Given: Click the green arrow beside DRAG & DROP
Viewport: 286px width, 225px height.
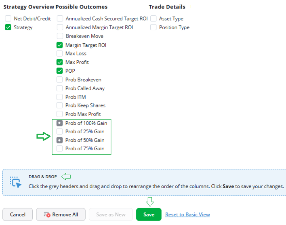Looking at the screenshot, I should click(66, 177).
